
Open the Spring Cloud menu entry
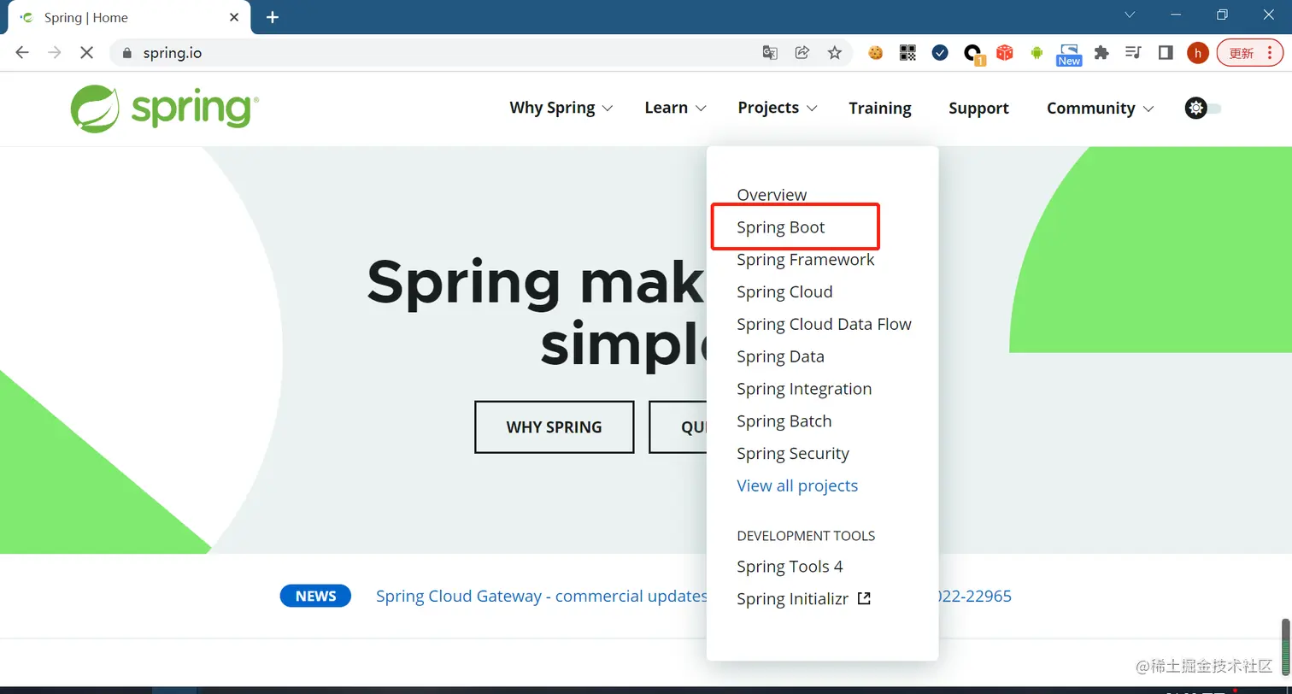(784, 292)
